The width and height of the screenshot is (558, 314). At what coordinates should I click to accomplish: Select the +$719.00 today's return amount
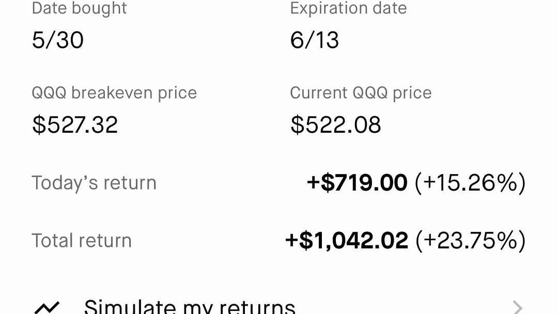(357, 183)
